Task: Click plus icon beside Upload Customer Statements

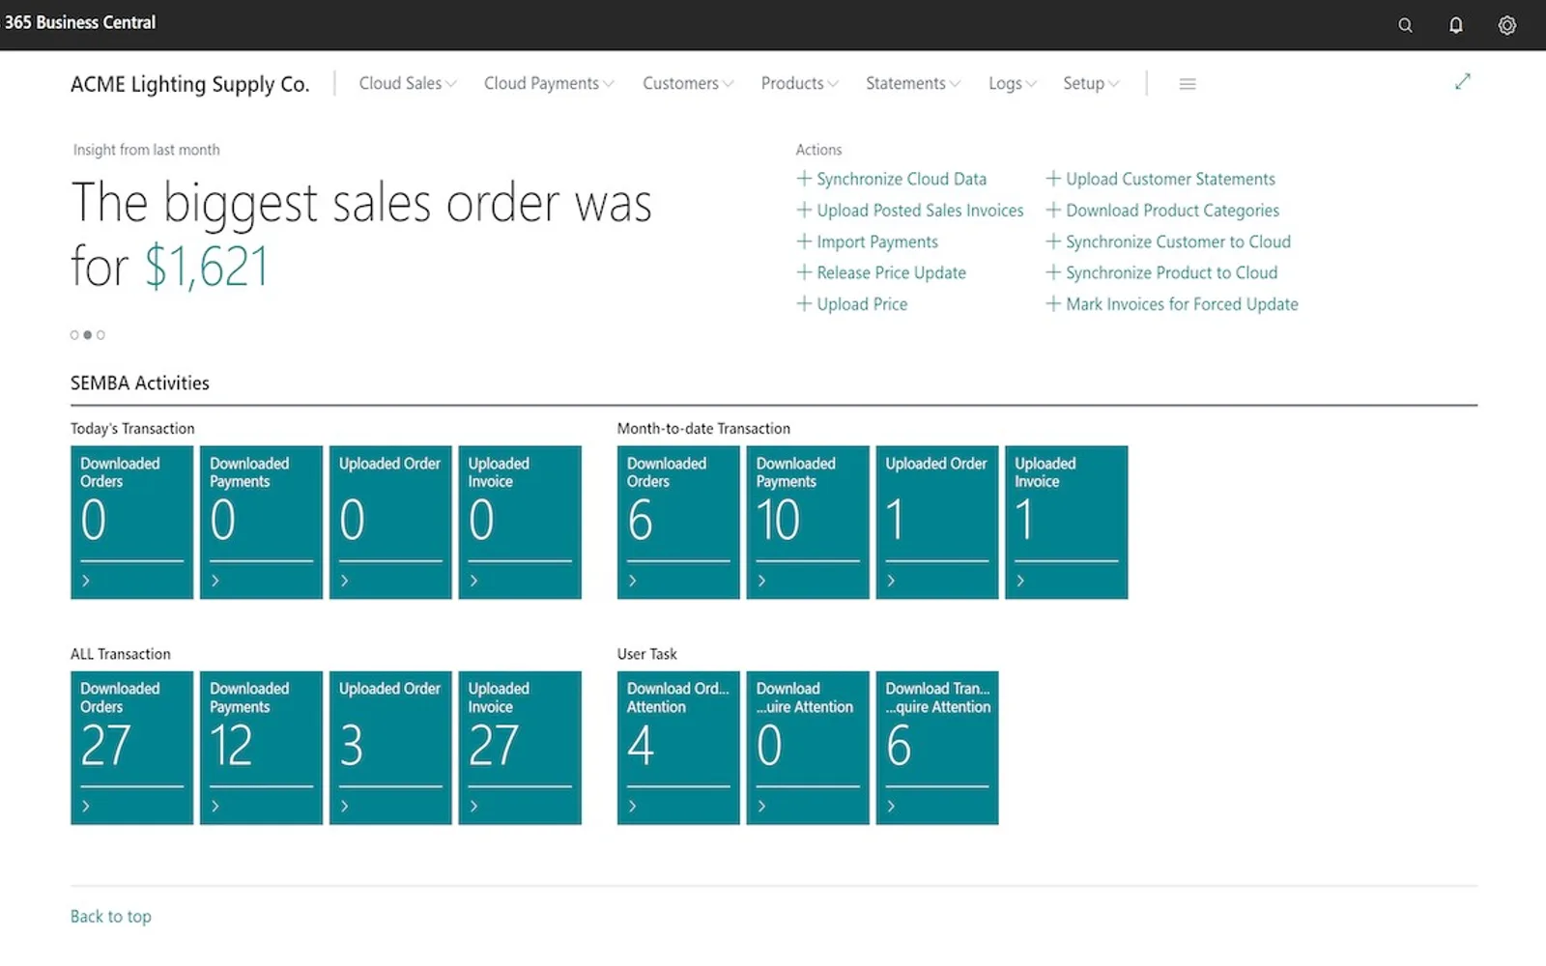Action: (x=1053, y=179)
